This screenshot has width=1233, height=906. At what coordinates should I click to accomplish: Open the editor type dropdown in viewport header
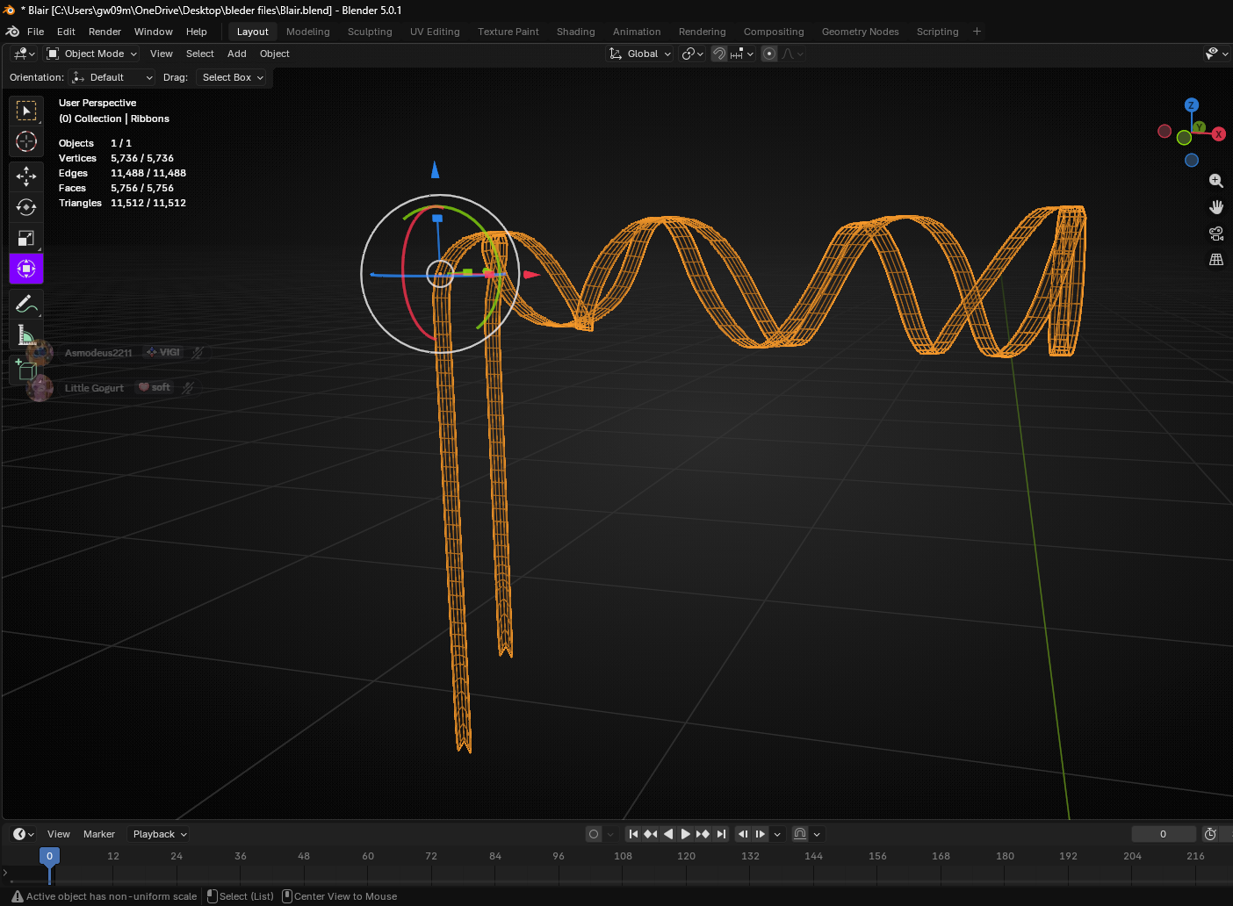(24, 54)
